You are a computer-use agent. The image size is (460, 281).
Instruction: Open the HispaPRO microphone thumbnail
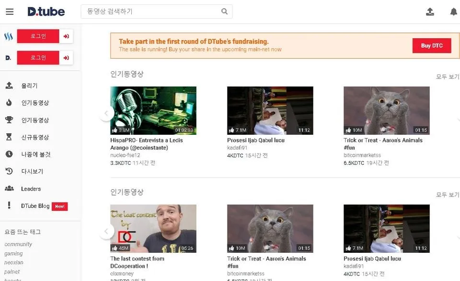[x=153, y=110]
